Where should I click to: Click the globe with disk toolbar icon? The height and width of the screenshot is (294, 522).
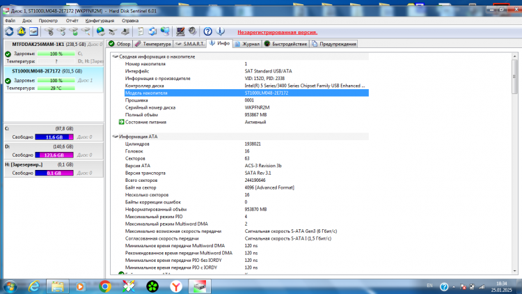(x=100, y=31)
